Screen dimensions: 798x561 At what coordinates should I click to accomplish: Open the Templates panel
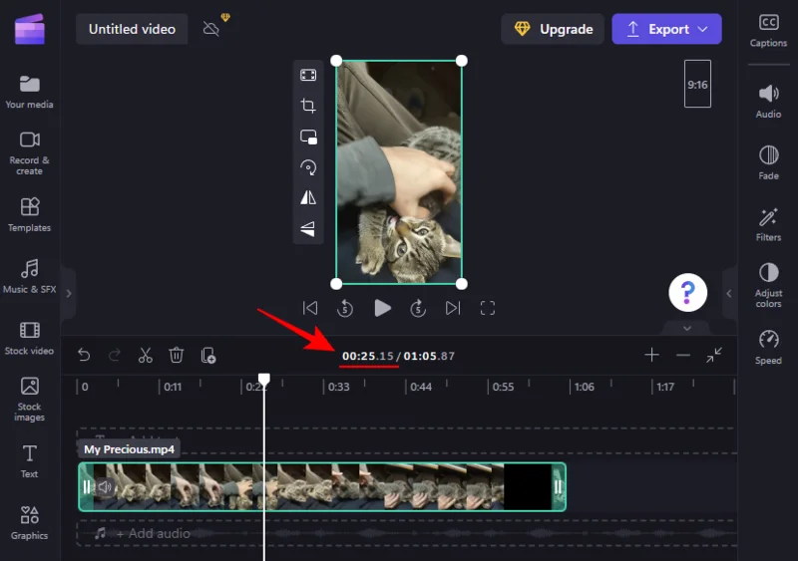click(30, 214)
